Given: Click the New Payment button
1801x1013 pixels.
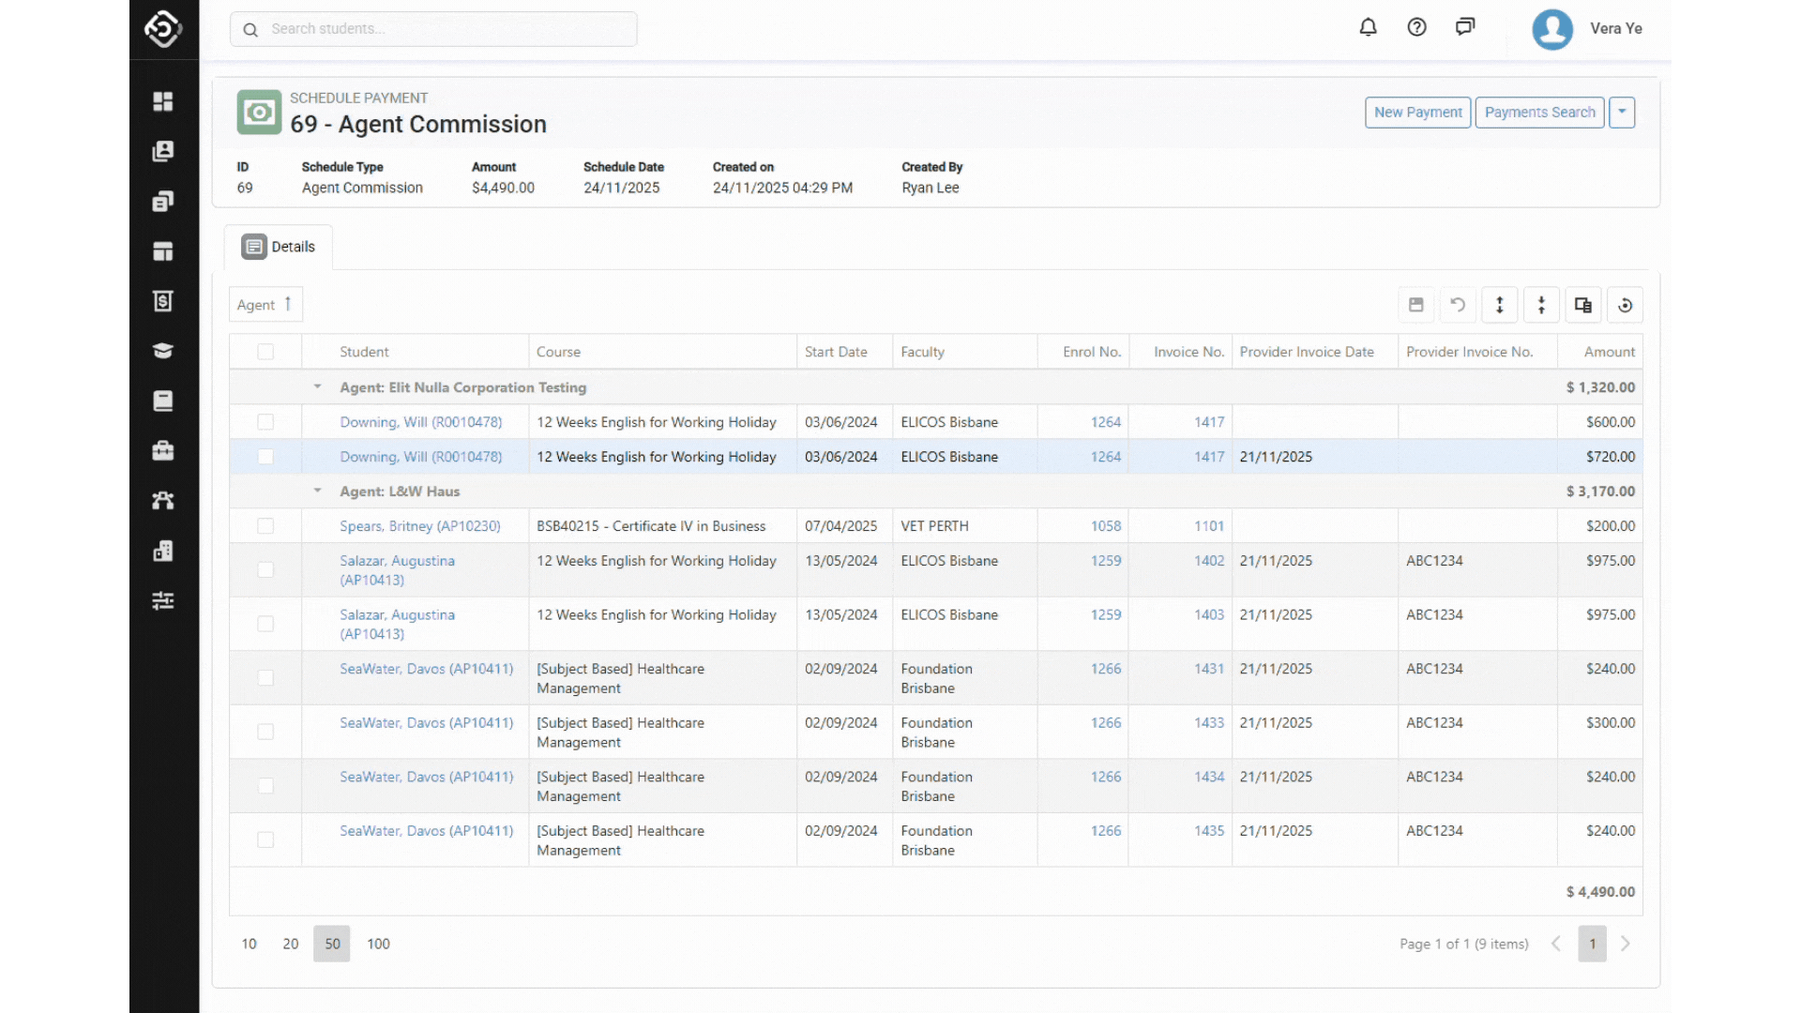Looking at the screenshot, I should coord(1417,113).
